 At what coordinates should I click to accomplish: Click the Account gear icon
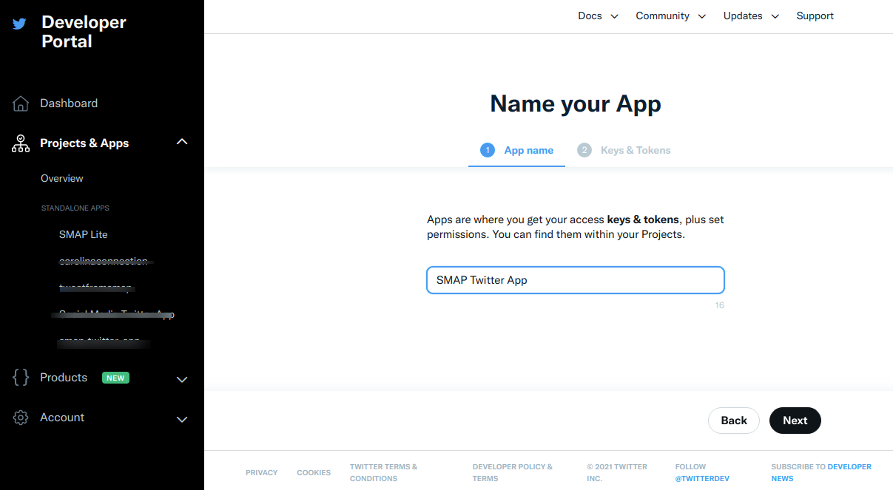(x=21, y=418)
